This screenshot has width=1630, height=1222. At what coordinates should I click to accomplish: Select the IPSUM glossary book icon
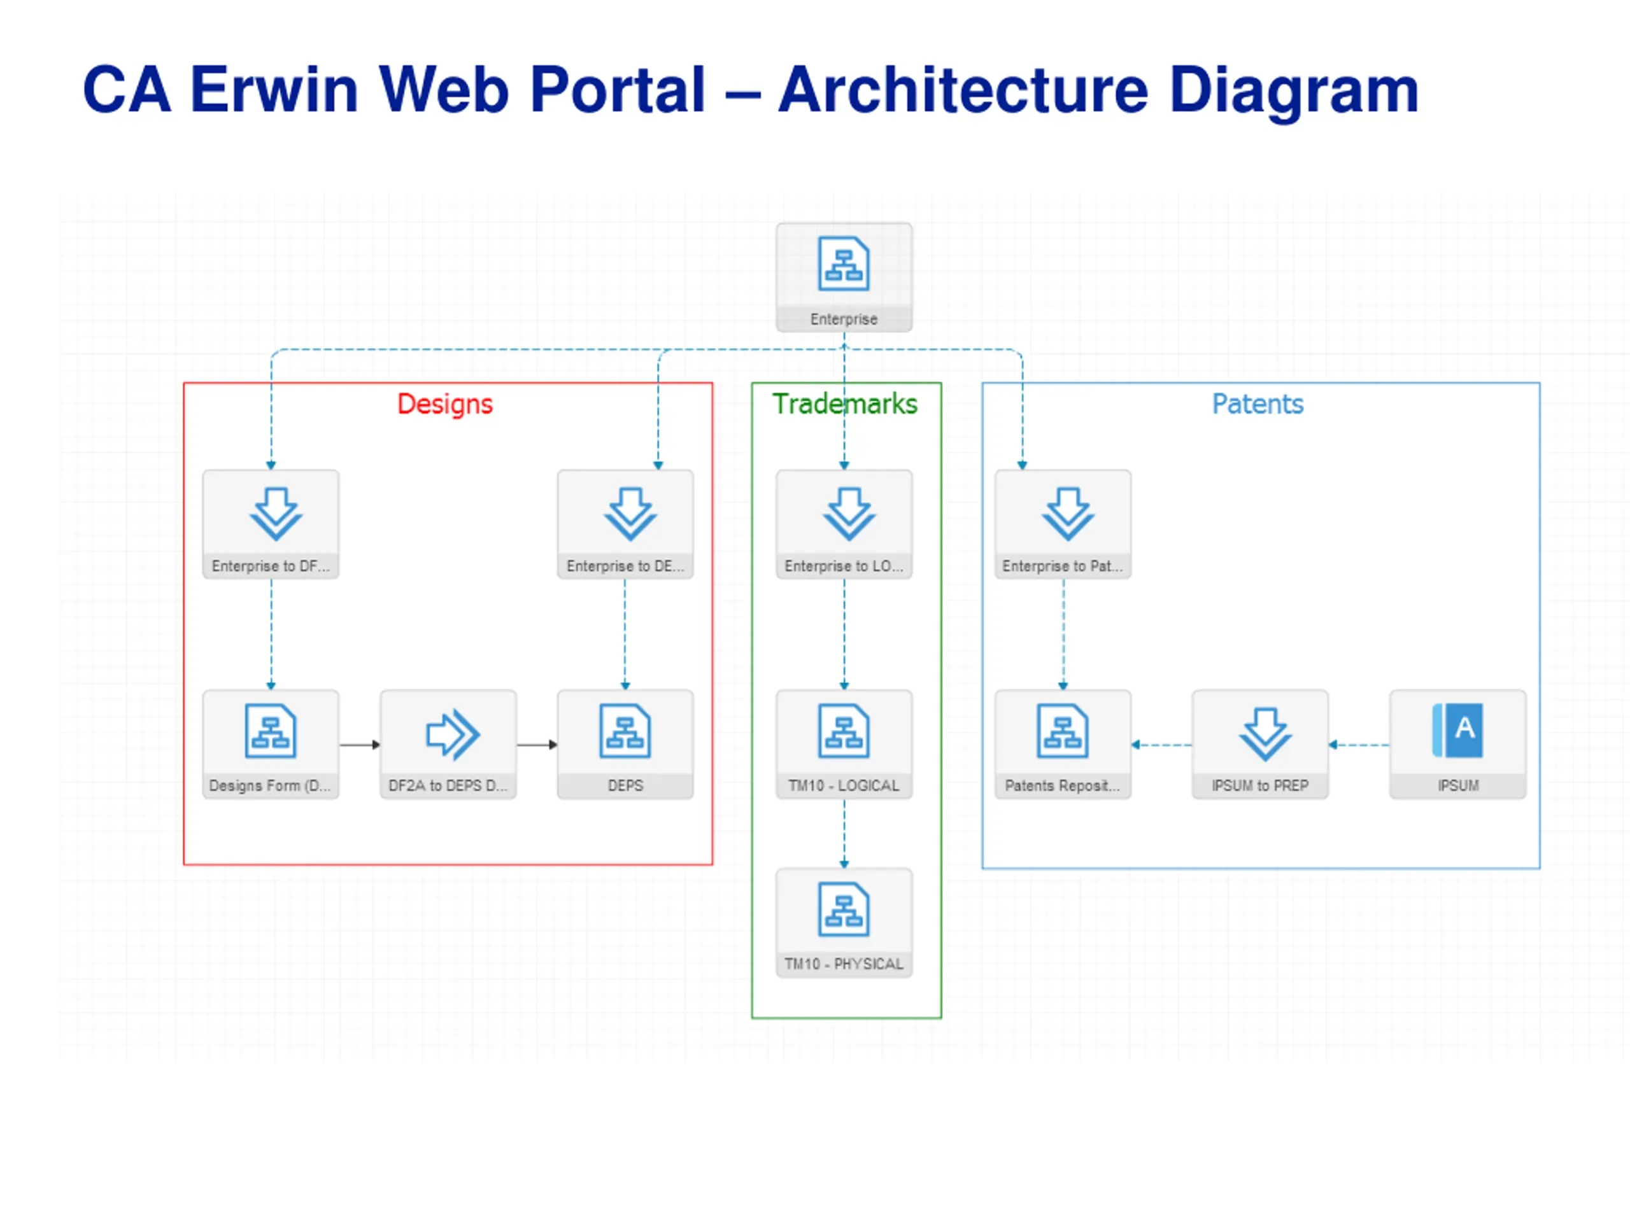(1457, 730)
